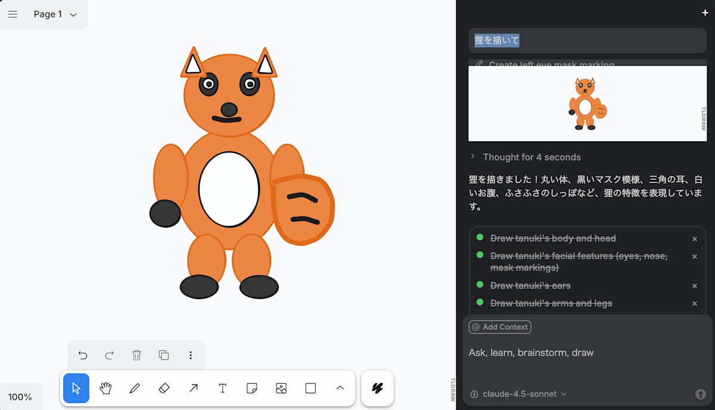Select the Draw pencil tool
The height and width of the screenshot is (410, 715).
click(135, 388)
